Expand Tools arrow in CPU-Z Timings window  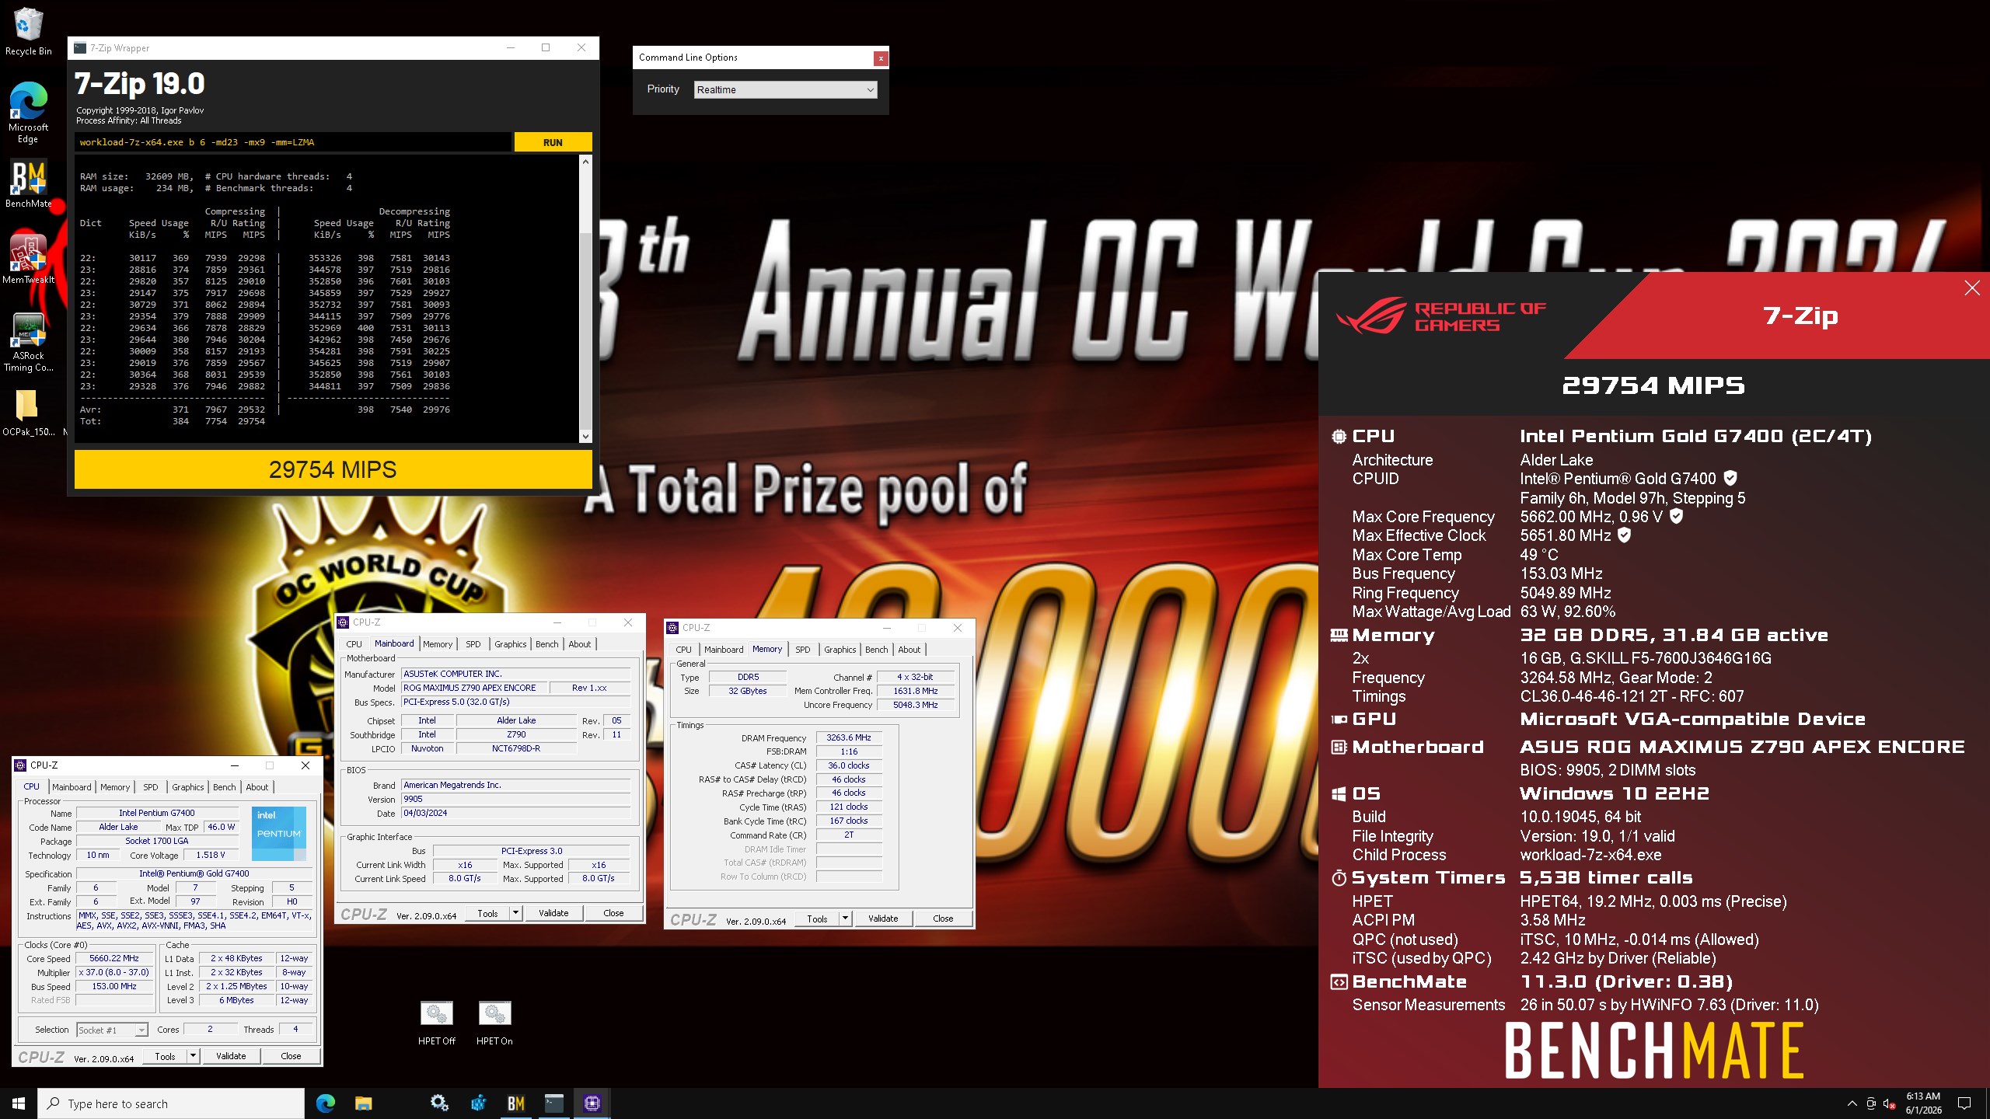[x=845, y=919]
